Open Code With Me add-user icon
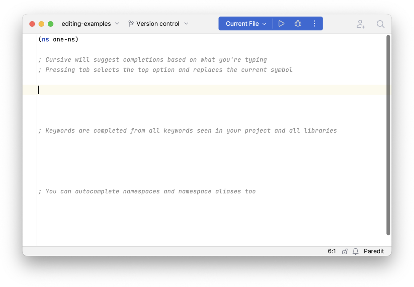The width and height of the screenshot is (414, 287). 360,24
